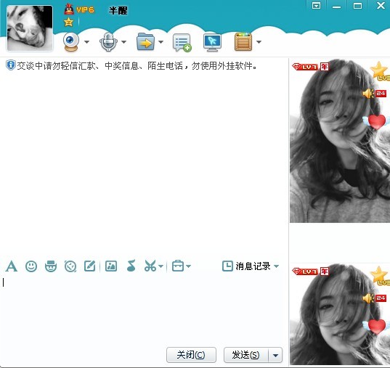
Task: Create a discussion group with chat-plus icon
Action: [x=182, y=43]
